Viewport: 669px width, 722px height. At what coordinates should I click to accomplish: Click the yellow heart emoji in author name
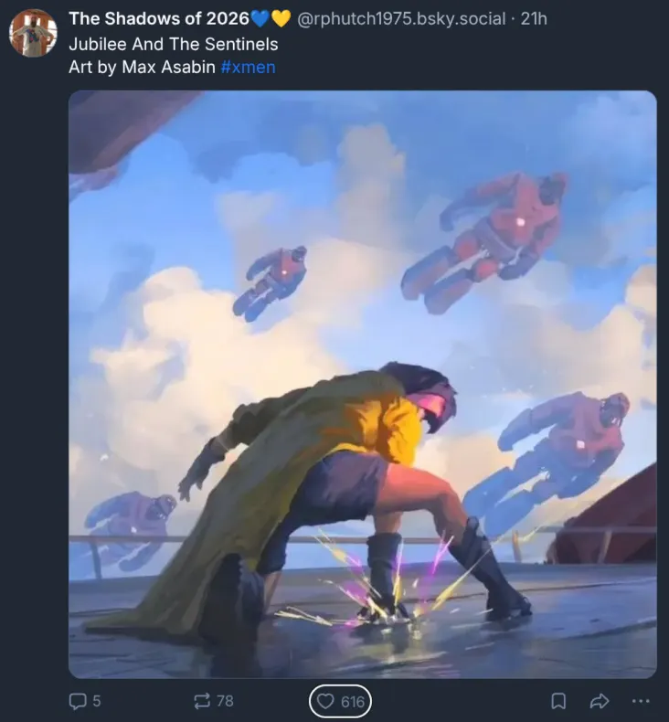281,18
